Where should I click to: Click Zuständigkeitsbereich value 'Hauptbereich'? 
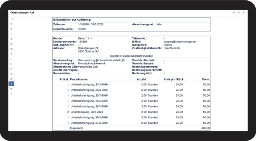click(172, 48)
